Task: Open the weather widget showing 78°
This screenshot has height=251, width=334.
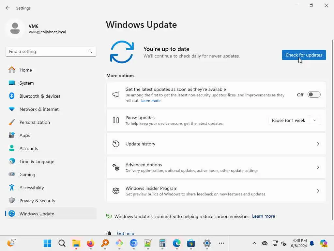Action: pyautogui.click(x=11, y=243)
